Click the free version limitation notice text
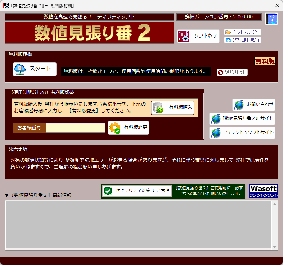 (x=136, y=72)
